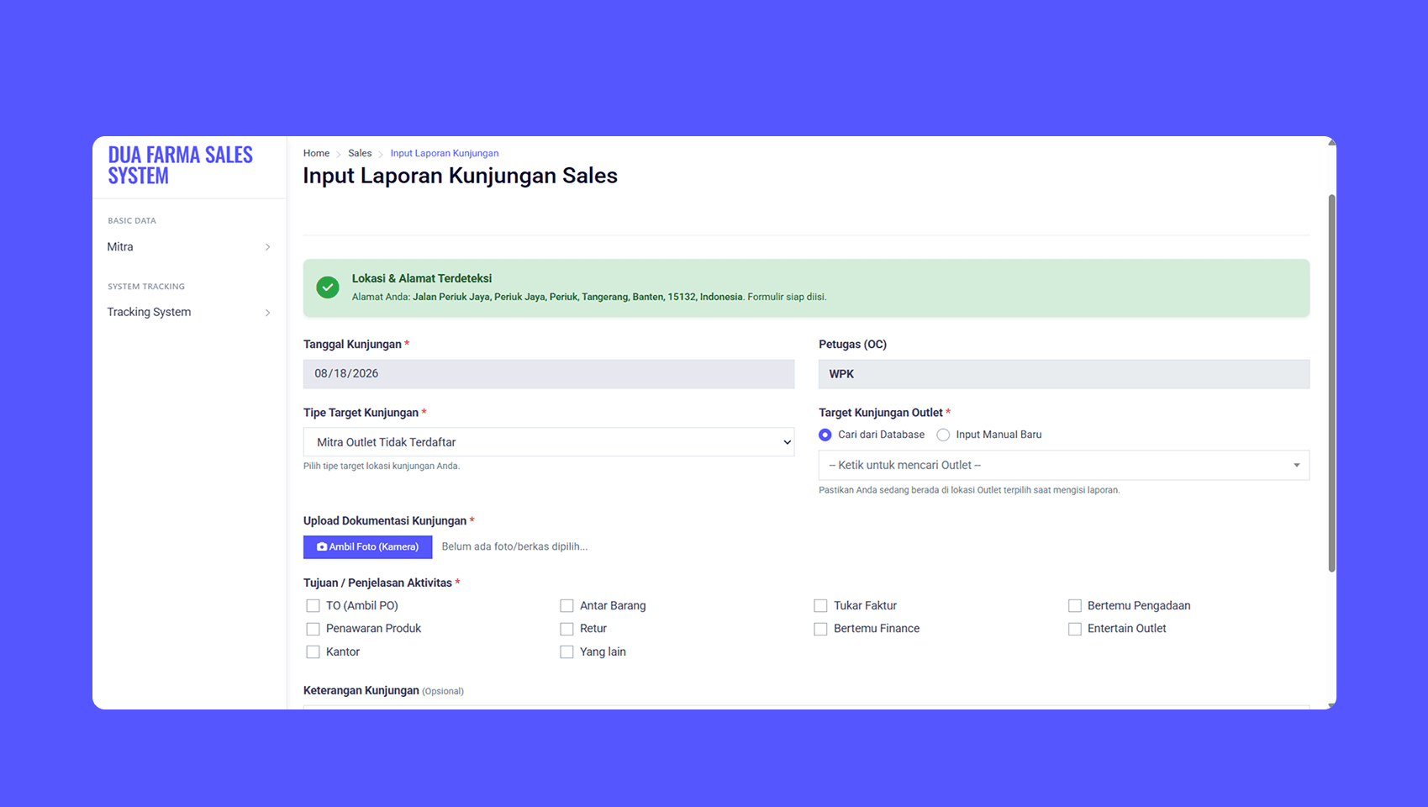Viewport: 1428px width, 807px height.
Task: Check the Kantor checkbox
Action: [x=313, y=651]
